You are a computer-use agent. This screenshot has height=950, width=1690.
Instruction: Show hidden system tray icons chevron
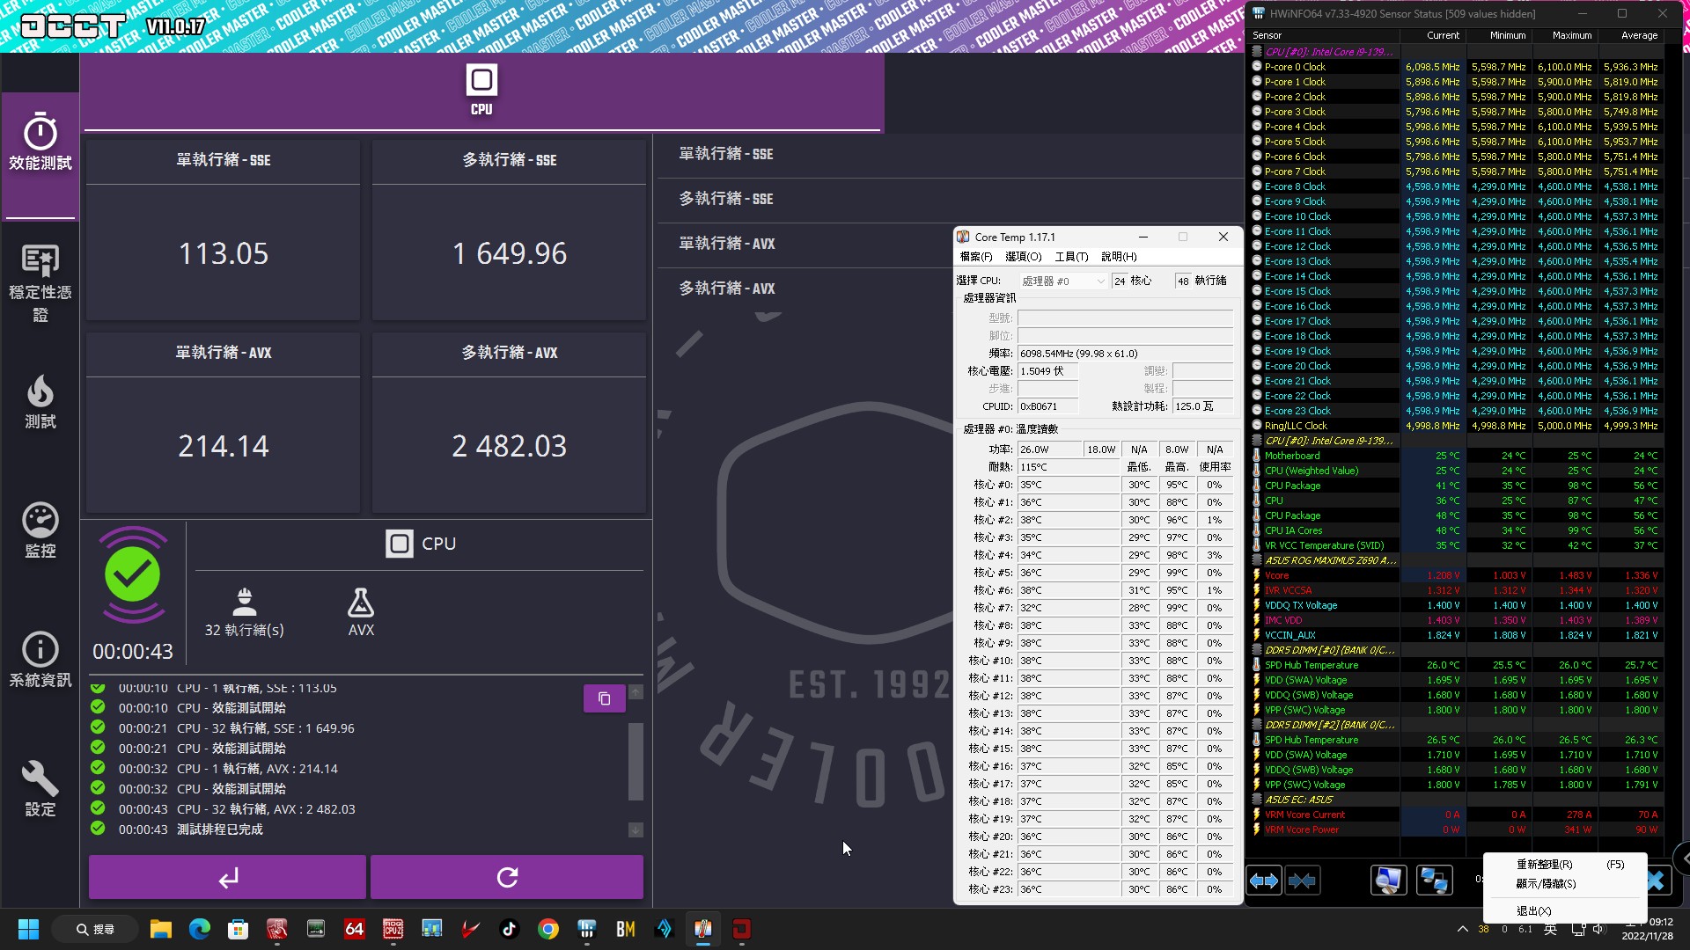point(1462,929)
